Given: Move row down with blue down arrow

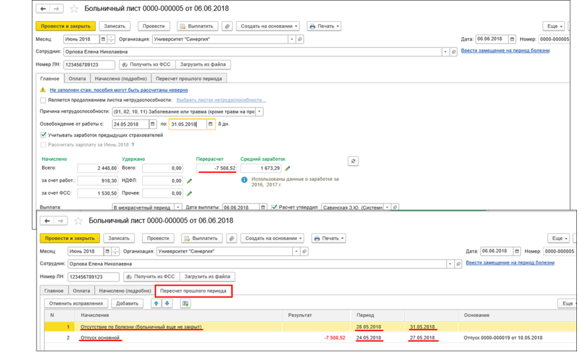Looking at the screenshot, I should 167,303.
